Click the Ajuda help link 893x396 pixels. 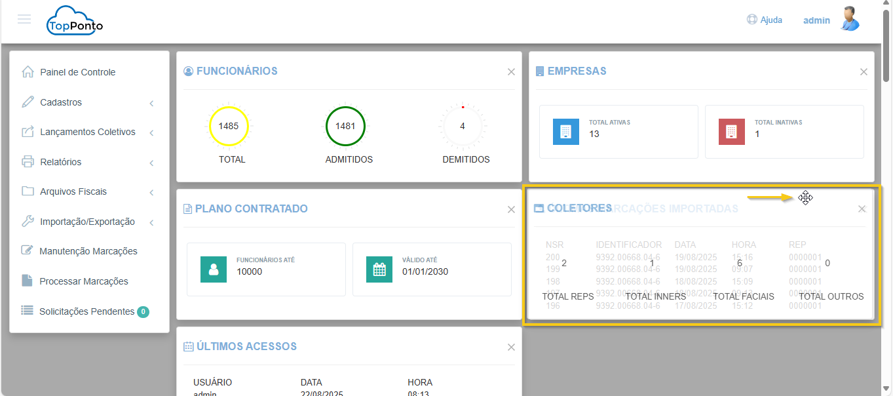click(765, 20)
